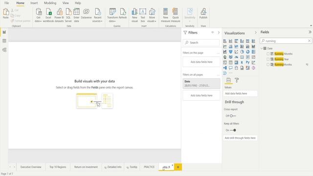The image size is (313, 176).
Task: Collapse the ribbon with the caret
Action: (311, 26)
